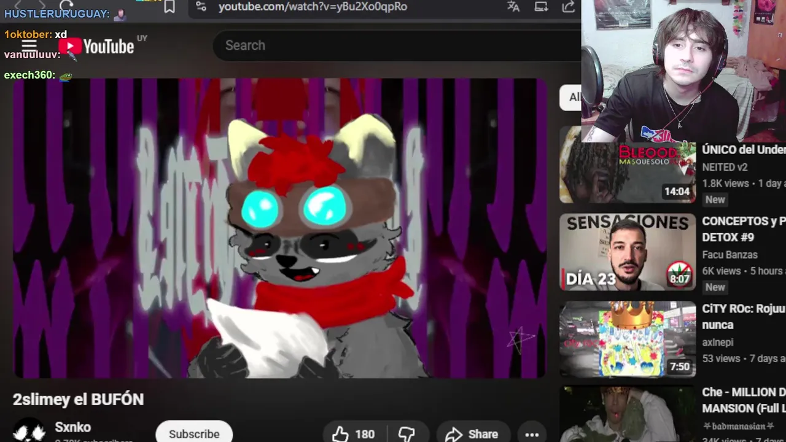Screen dimensions: 786x442
Task: Click the 180 like count
Action: [364, 434]
